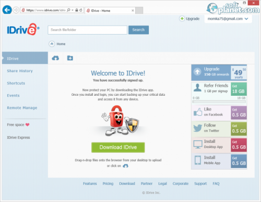Viewport: 261px width, 202px height.
Task: Click Get 18 GB referral button
Action: pyautogui.click(x=239, y=89)
